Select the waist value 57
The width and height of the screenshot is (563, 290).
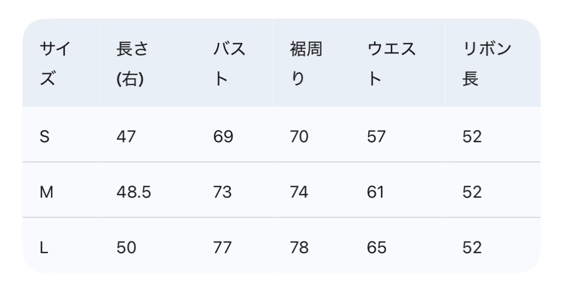[x=376, y=137]
